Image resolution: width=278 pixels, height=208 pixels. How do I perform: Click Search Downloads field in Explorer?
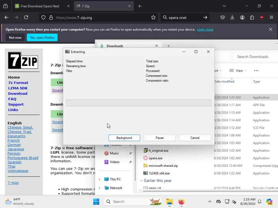click(x=255, y=57)
